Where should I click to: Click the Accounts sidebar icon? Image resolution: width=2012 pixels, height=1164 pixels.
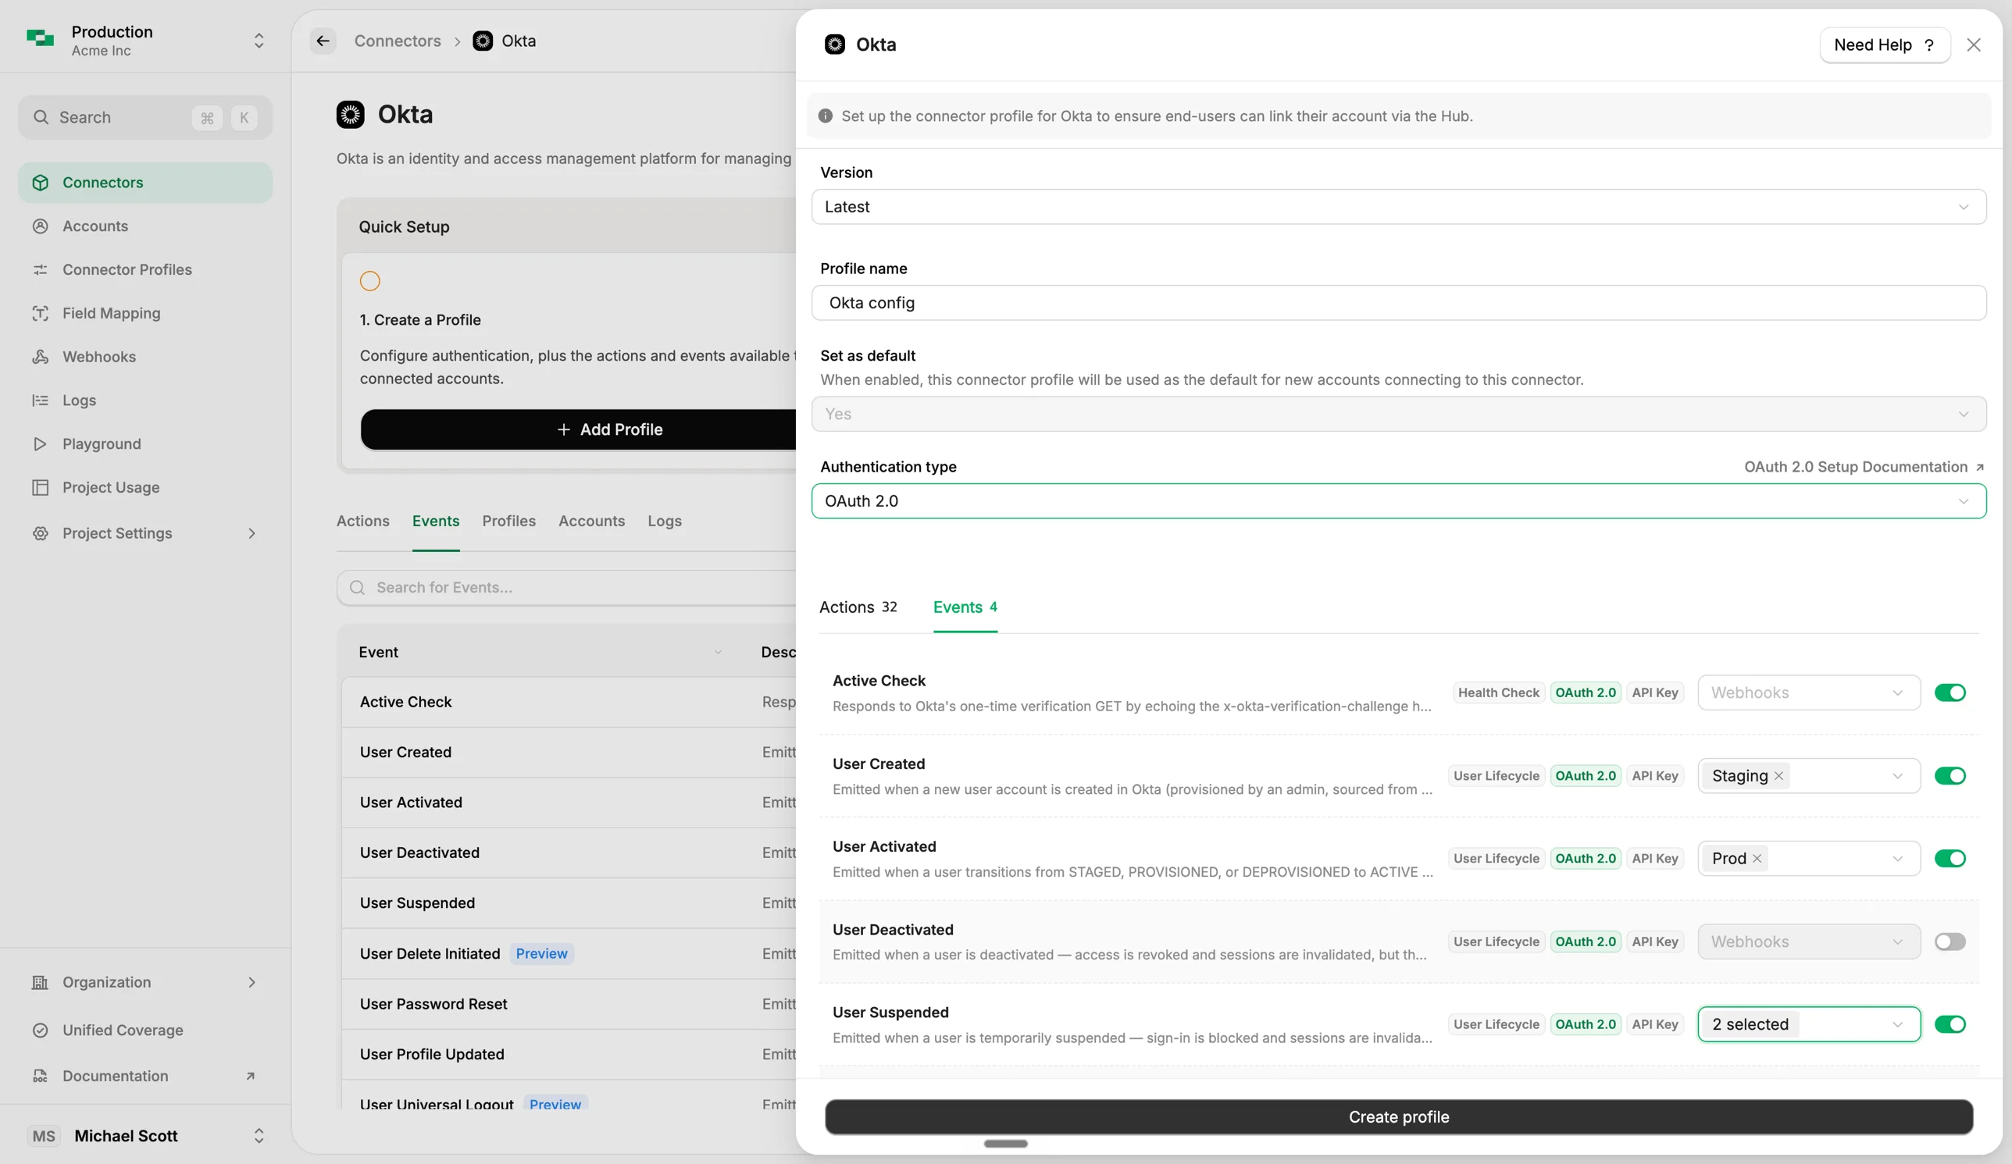40,226
